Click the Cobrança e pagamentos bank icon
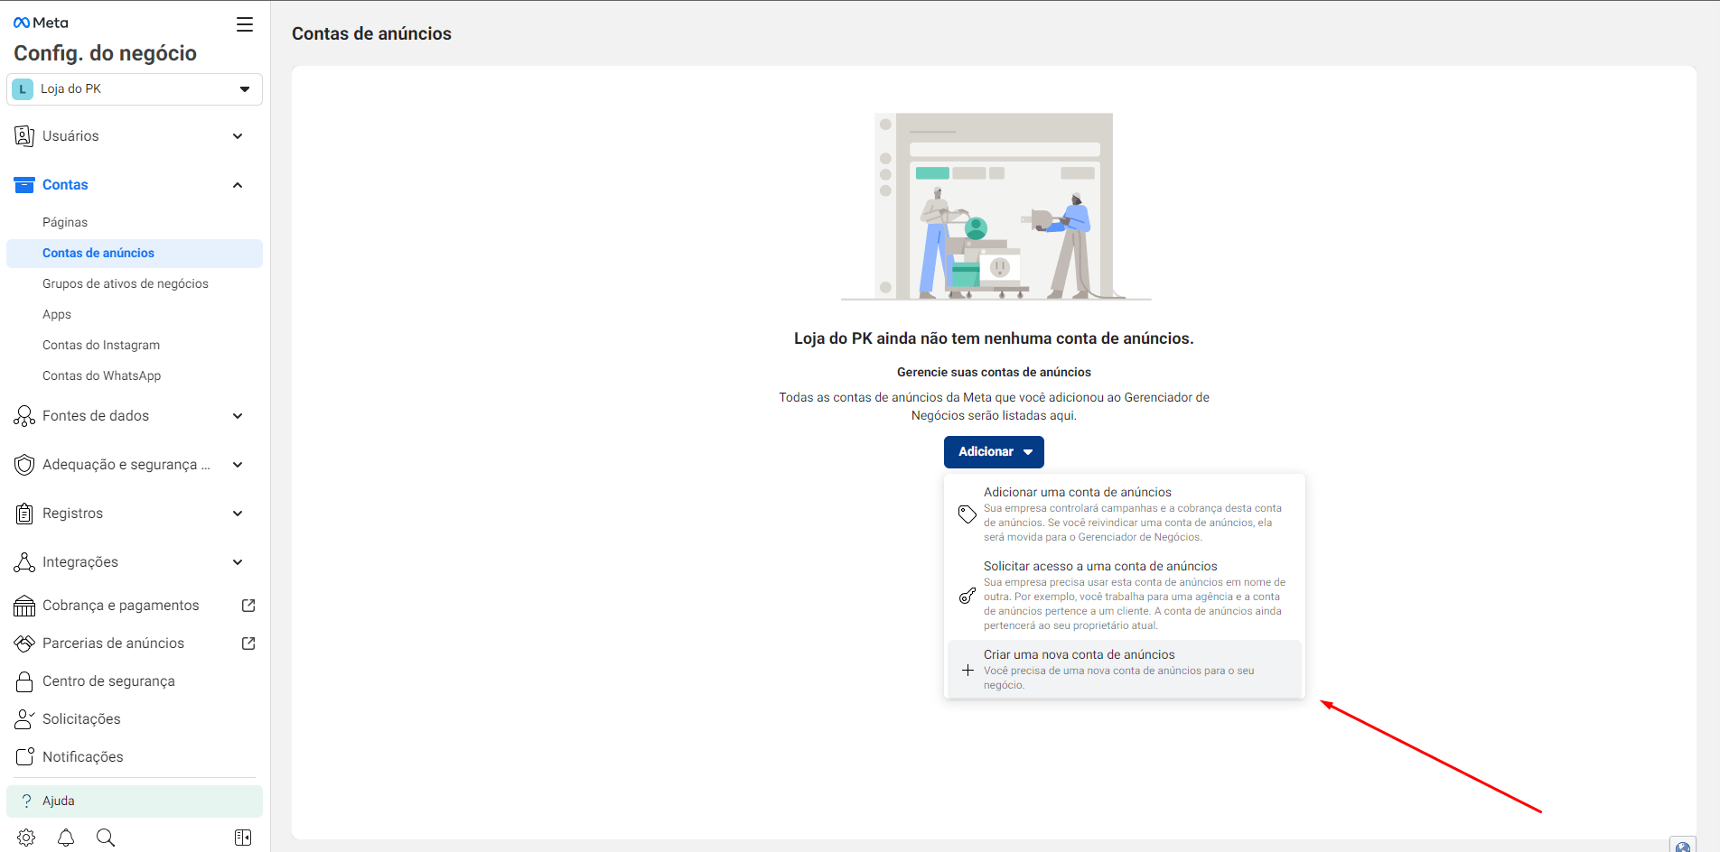The width and height of the screenshot is (1720, 852). pos(24,606)
